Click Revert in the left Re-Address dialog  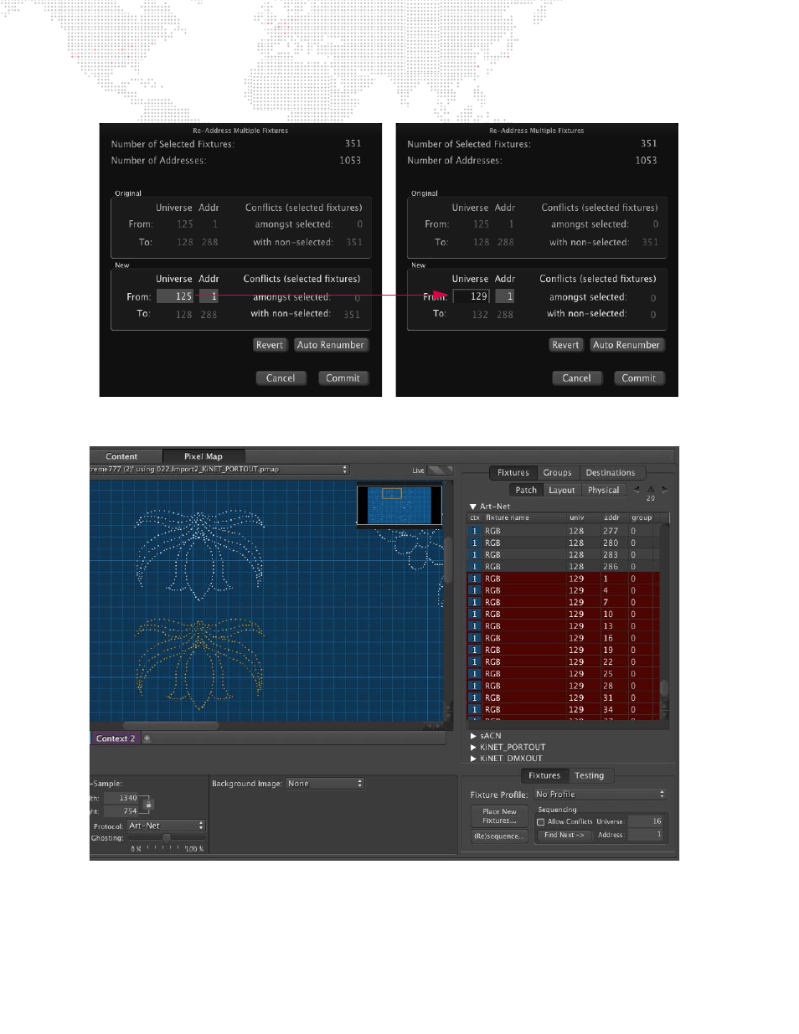[270, 345]
